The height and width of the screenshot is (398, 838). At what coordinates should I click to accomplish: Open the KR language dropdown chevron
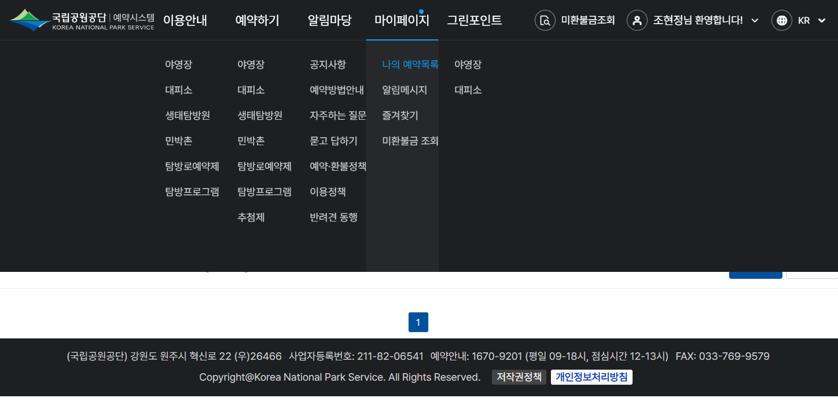(x=822, y=21)
